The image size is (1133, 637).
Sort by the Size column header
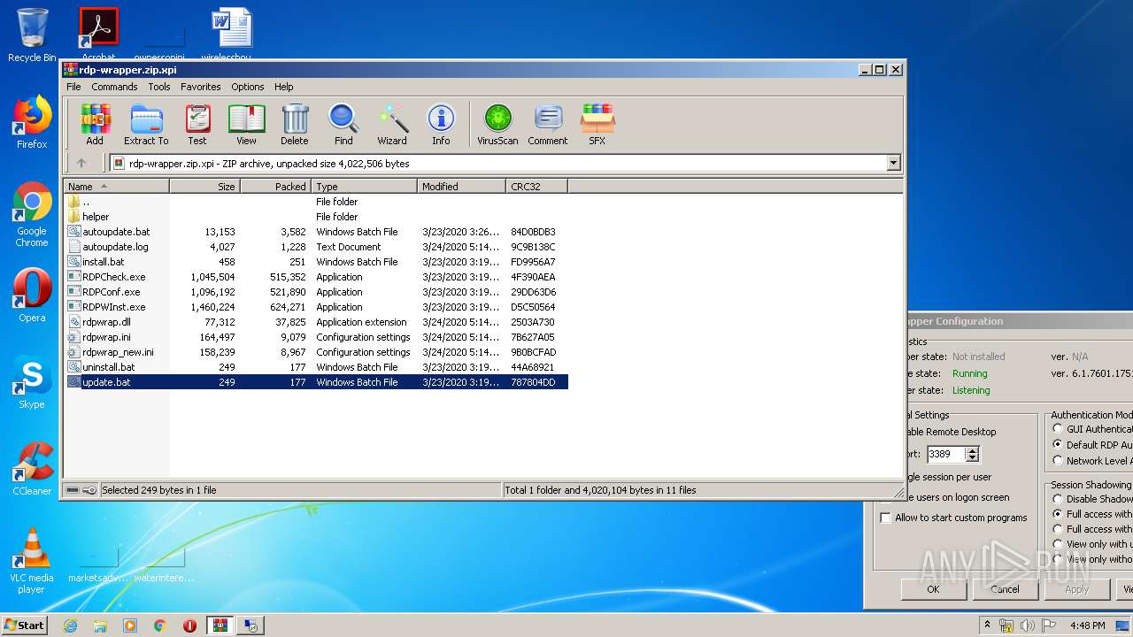pos(204,187)
